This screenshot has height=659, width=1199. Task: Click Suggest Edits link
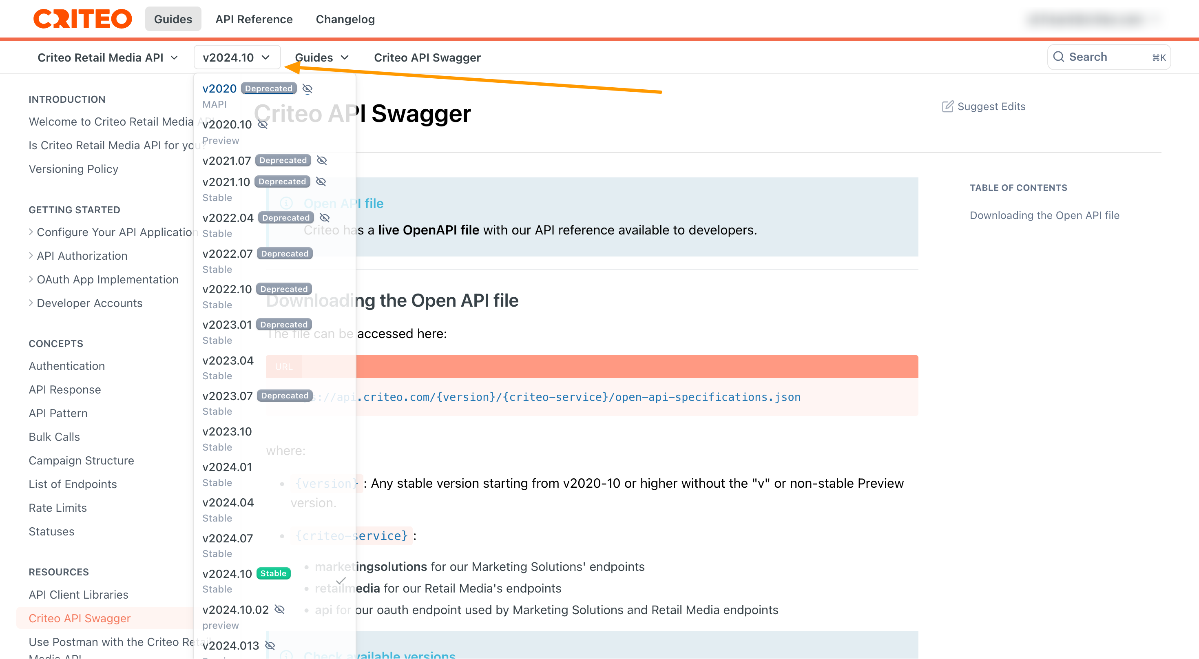984,106
